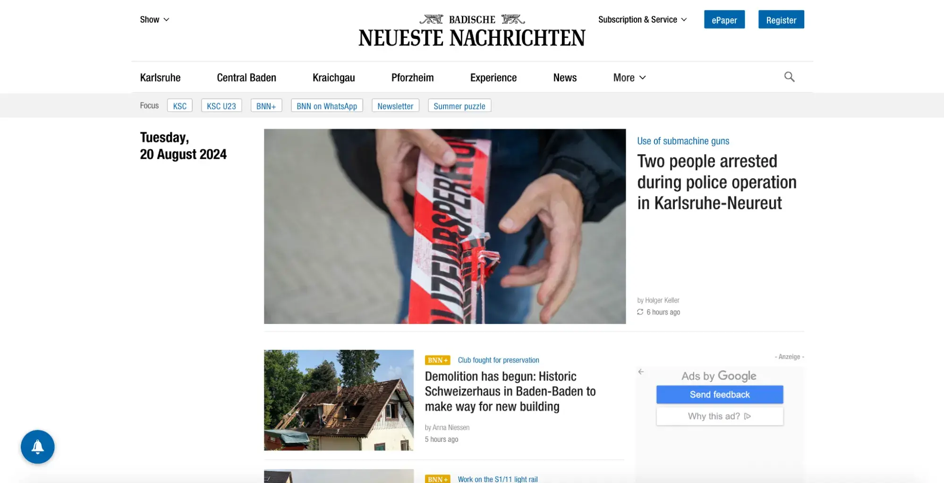Click the Send feedback ad button
The width and height of the screenshot is (944, 483).
pos(719,394)
